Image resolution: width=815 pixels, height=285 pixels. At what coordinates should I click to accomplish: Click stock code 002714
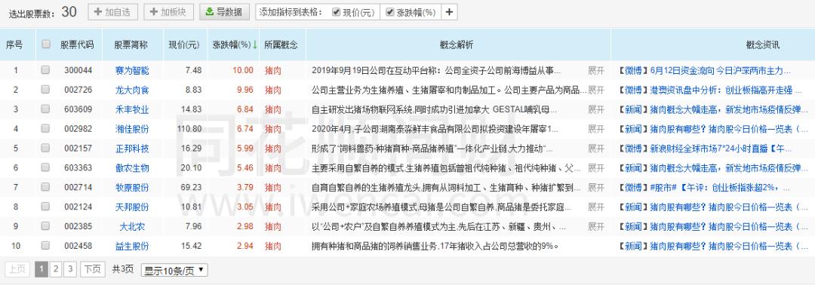point(78,188)
